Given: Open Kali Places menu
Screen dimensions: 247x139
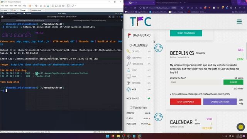Looking at the screenshot, I should click(19, 14).
